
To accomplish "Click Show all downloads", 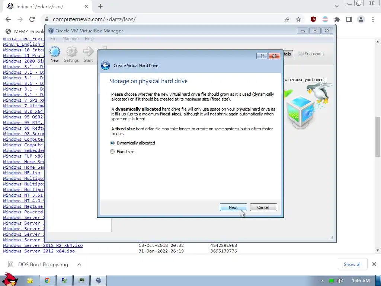I will (x=353, y=264).
